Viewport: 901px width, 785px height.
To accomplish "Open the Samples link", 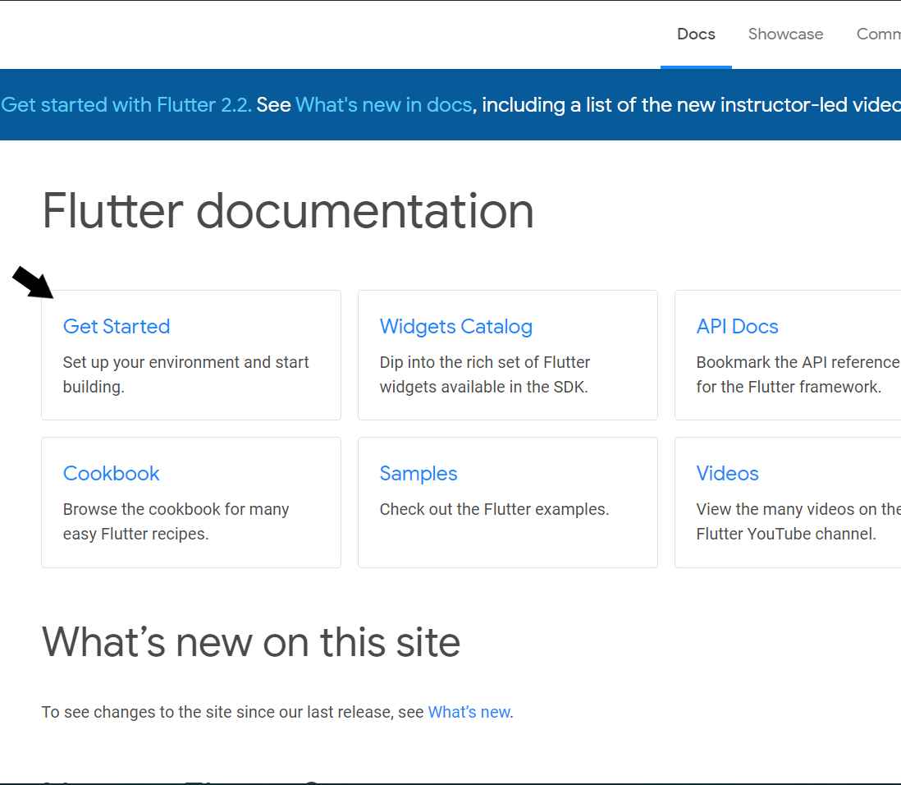I will (418, 473).
